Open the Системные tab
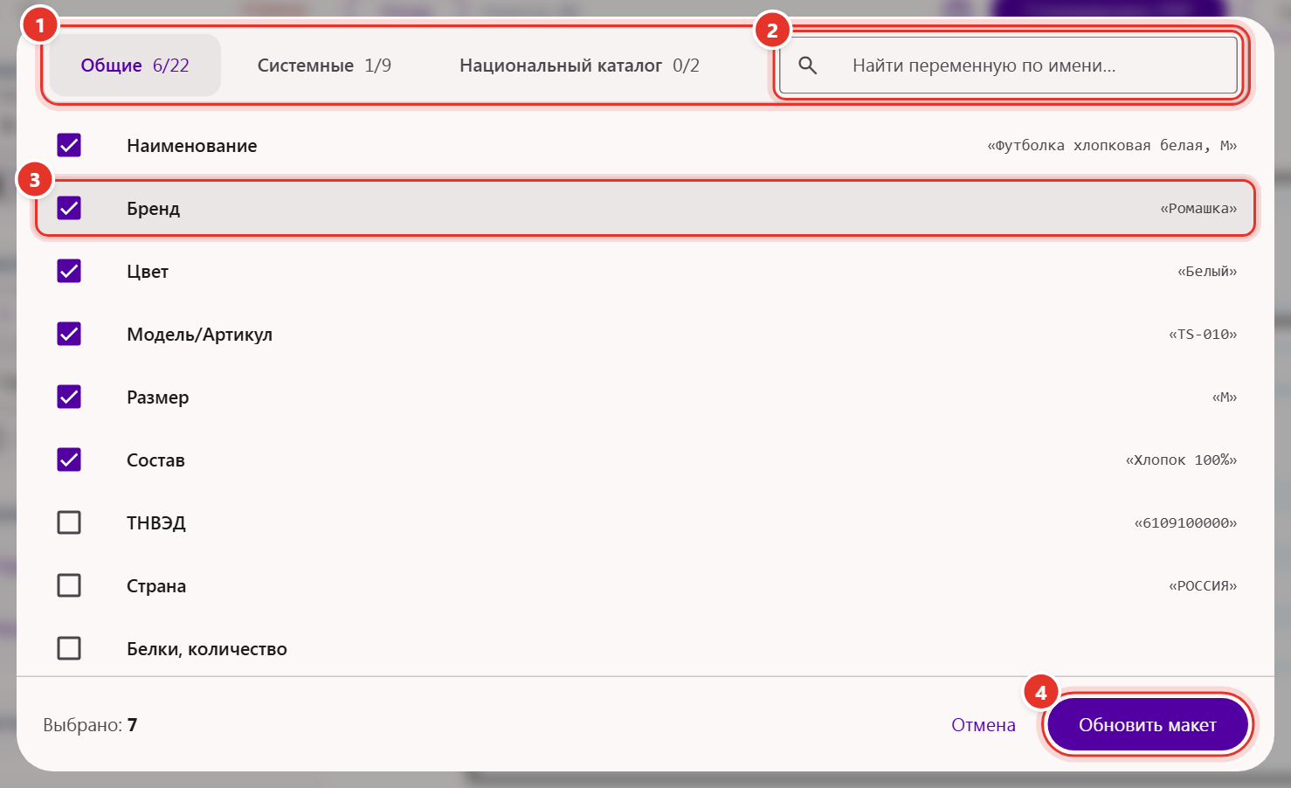Image resolution: width=1291 pixels, height=788 pixels. point(324,66)
